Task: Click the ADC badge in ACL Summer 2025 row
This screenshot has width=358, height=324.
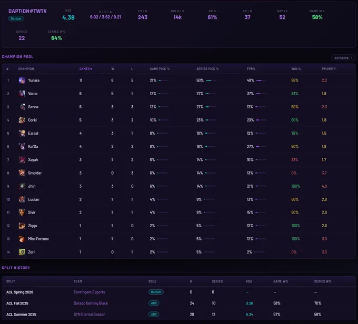Action: tap(154, 315)
